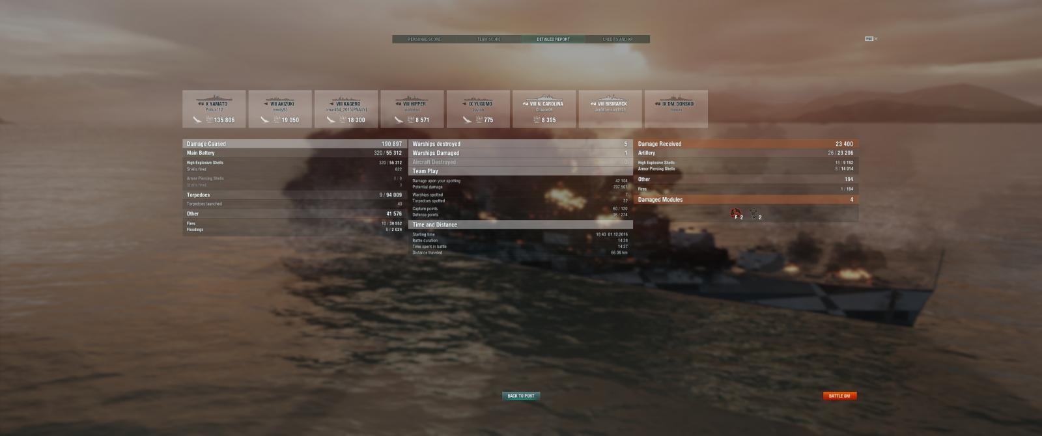This screenshot has width=1042, height=436.
Task: Click the grey destroyed module icon
Action: [753, 213]
